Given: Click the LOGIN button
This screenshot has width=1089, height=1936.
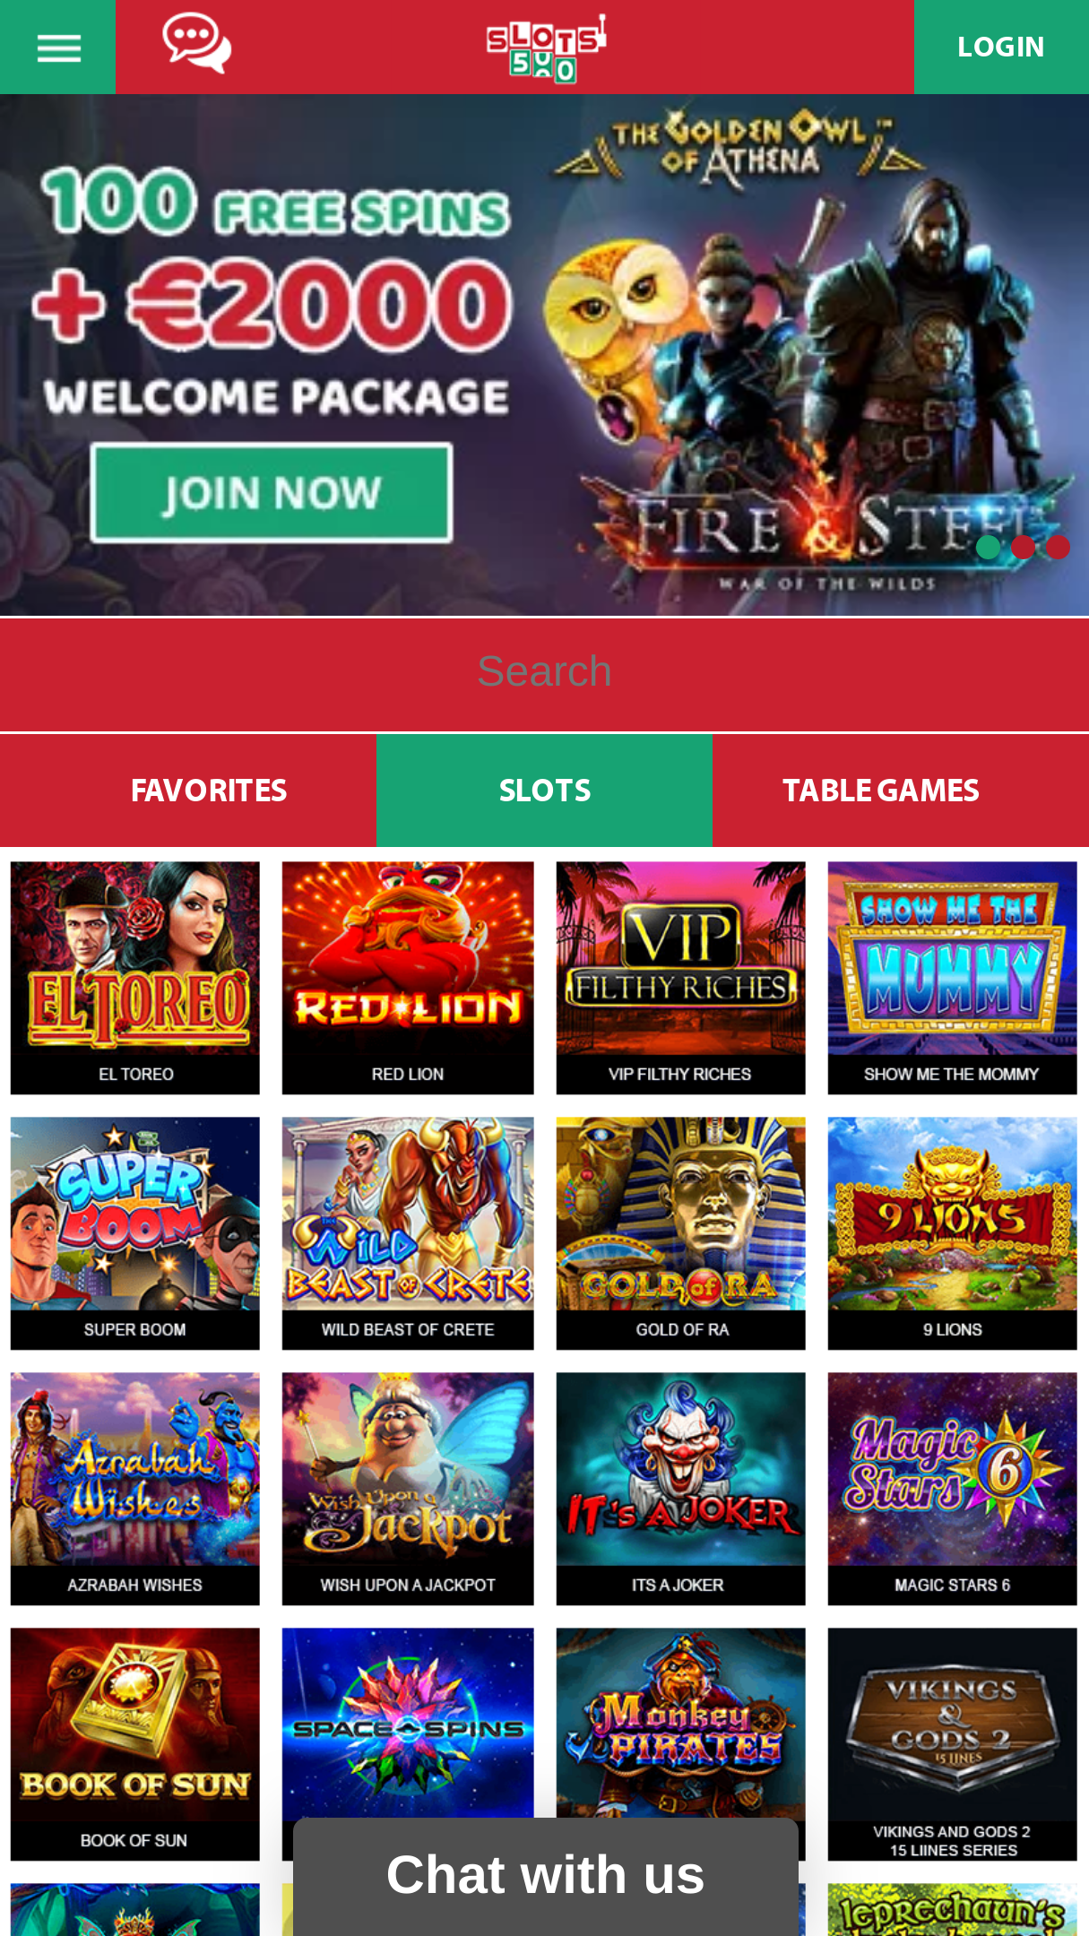Looking at the screenshot, I should click(x=1001, y=47).
